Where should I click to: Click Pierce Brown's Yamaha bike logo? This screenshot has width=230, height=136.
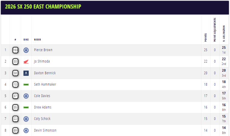coord(26,50)
